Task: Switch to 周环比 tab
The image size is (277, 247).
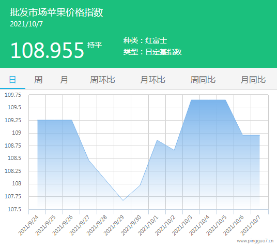Action: click(102, 80)
